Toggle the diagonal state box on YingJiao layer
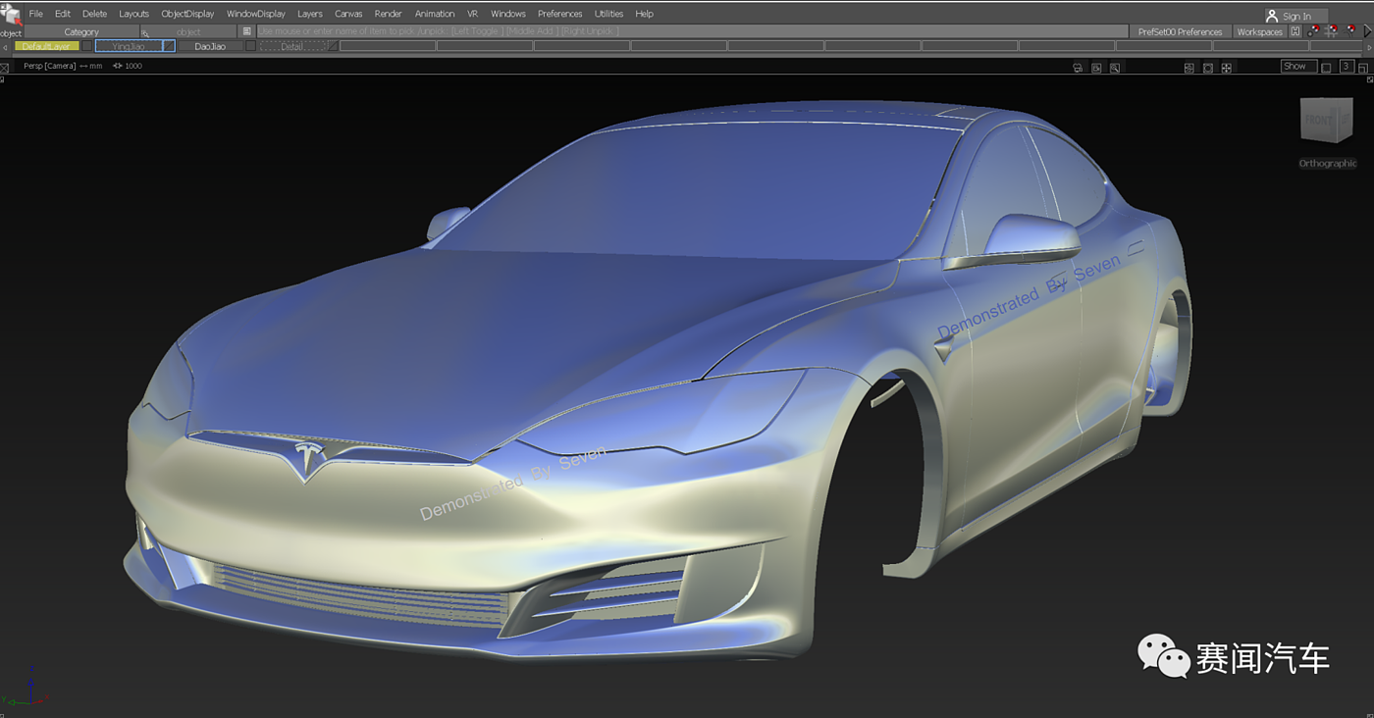The width and height of the screenshot is (1374, 718). (x=168, y=46)
